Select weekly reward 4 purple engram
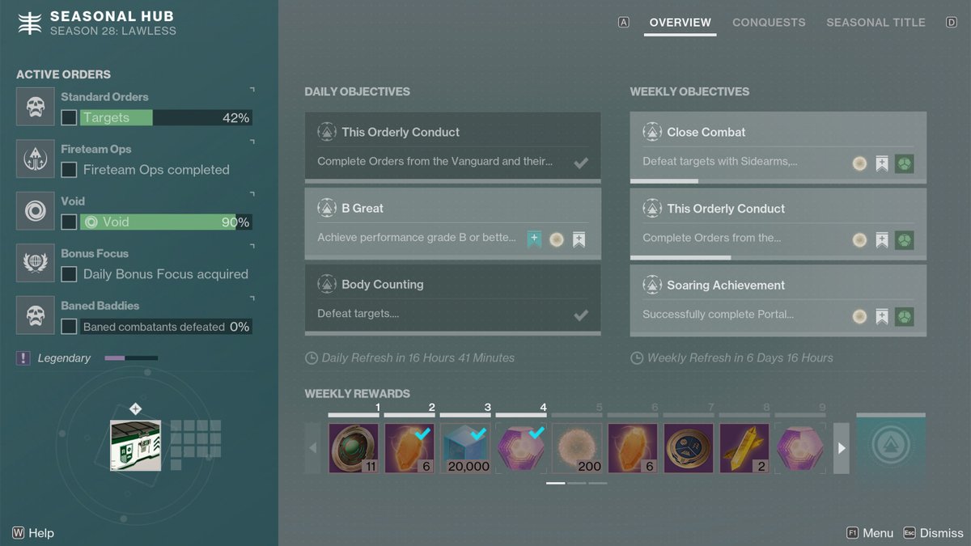This screenshot has height=546, width=971. [521, 448]
